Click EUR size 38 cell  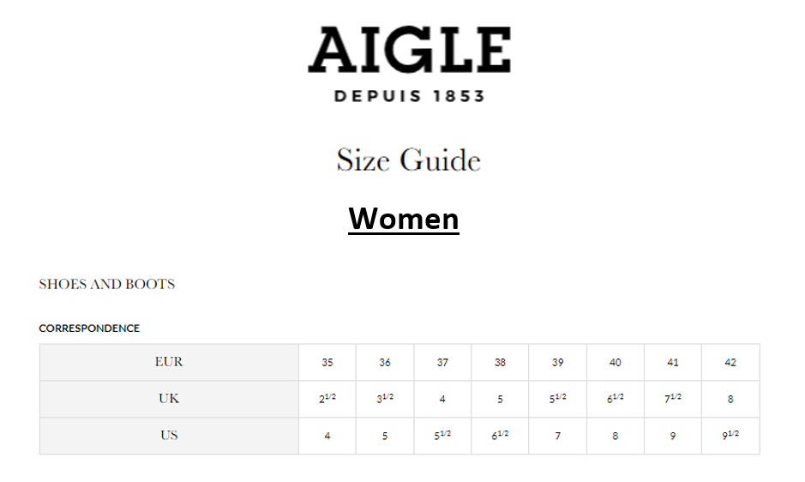pos(500,363)
